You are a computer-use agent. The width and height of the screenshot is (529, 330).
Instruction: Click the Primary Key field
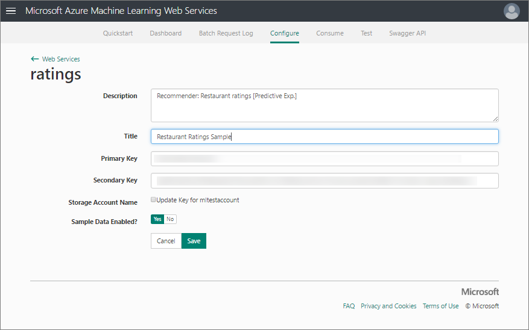(325, 158)
